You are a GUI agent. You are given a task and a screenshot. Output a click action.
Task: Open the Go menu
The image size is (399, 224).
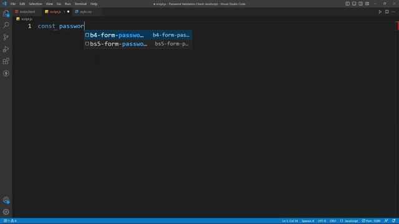point(59,4)
